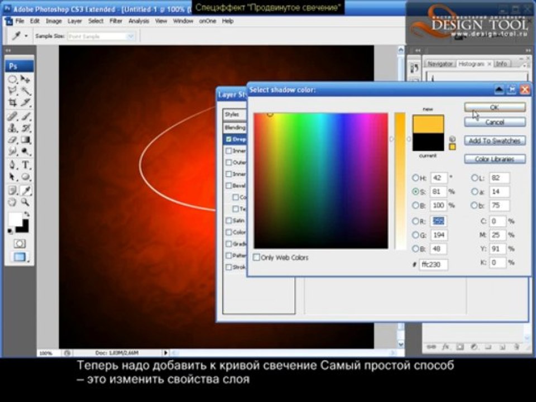Reset default foreground and background colors

point(10,231)
